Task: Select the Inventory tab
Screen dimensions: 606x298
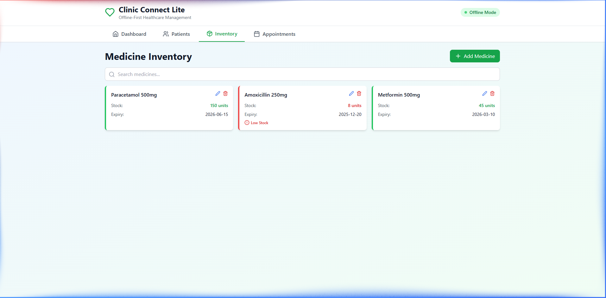Action: point(222,34)
